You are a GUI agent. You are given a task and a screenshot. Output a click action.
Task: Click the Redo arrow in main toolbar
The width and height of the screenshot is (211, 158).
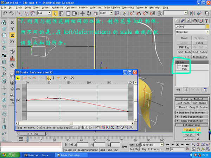click(12, 13)
